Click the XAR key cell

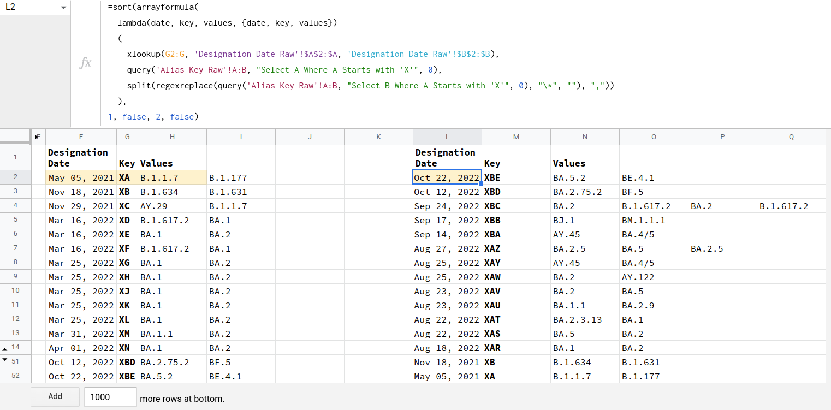tap(516, 348)
